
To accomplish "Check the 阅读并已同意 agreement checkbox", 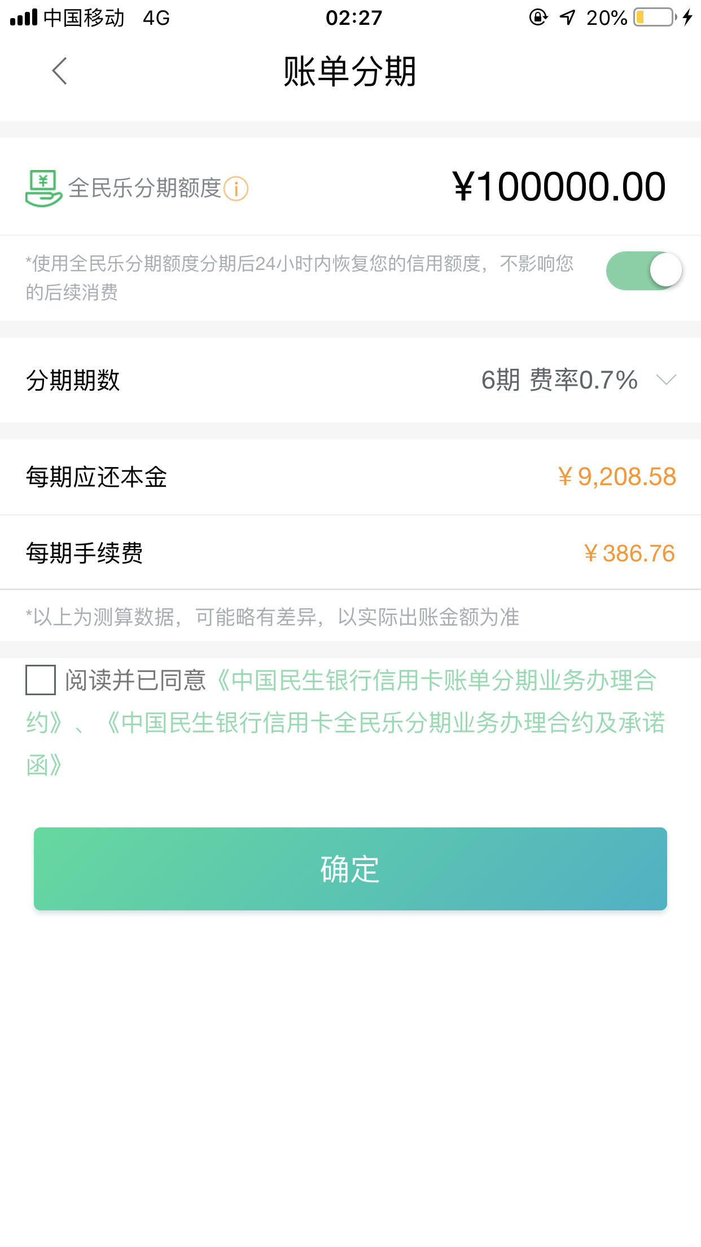I will pyautogui.click(x=41, y=680).
